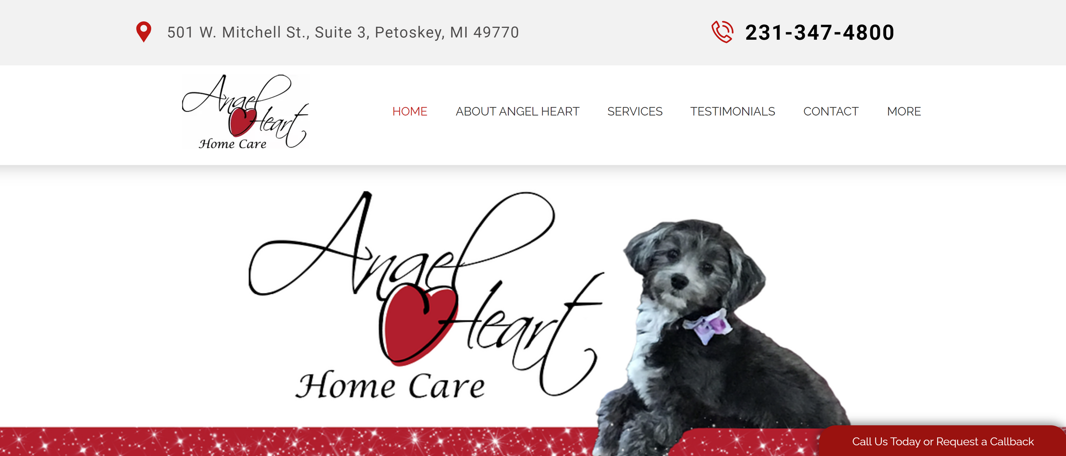Click the 501 W. Mitchell St. address
Screen dimensions: 1066x456
click(x=343, y=32)
